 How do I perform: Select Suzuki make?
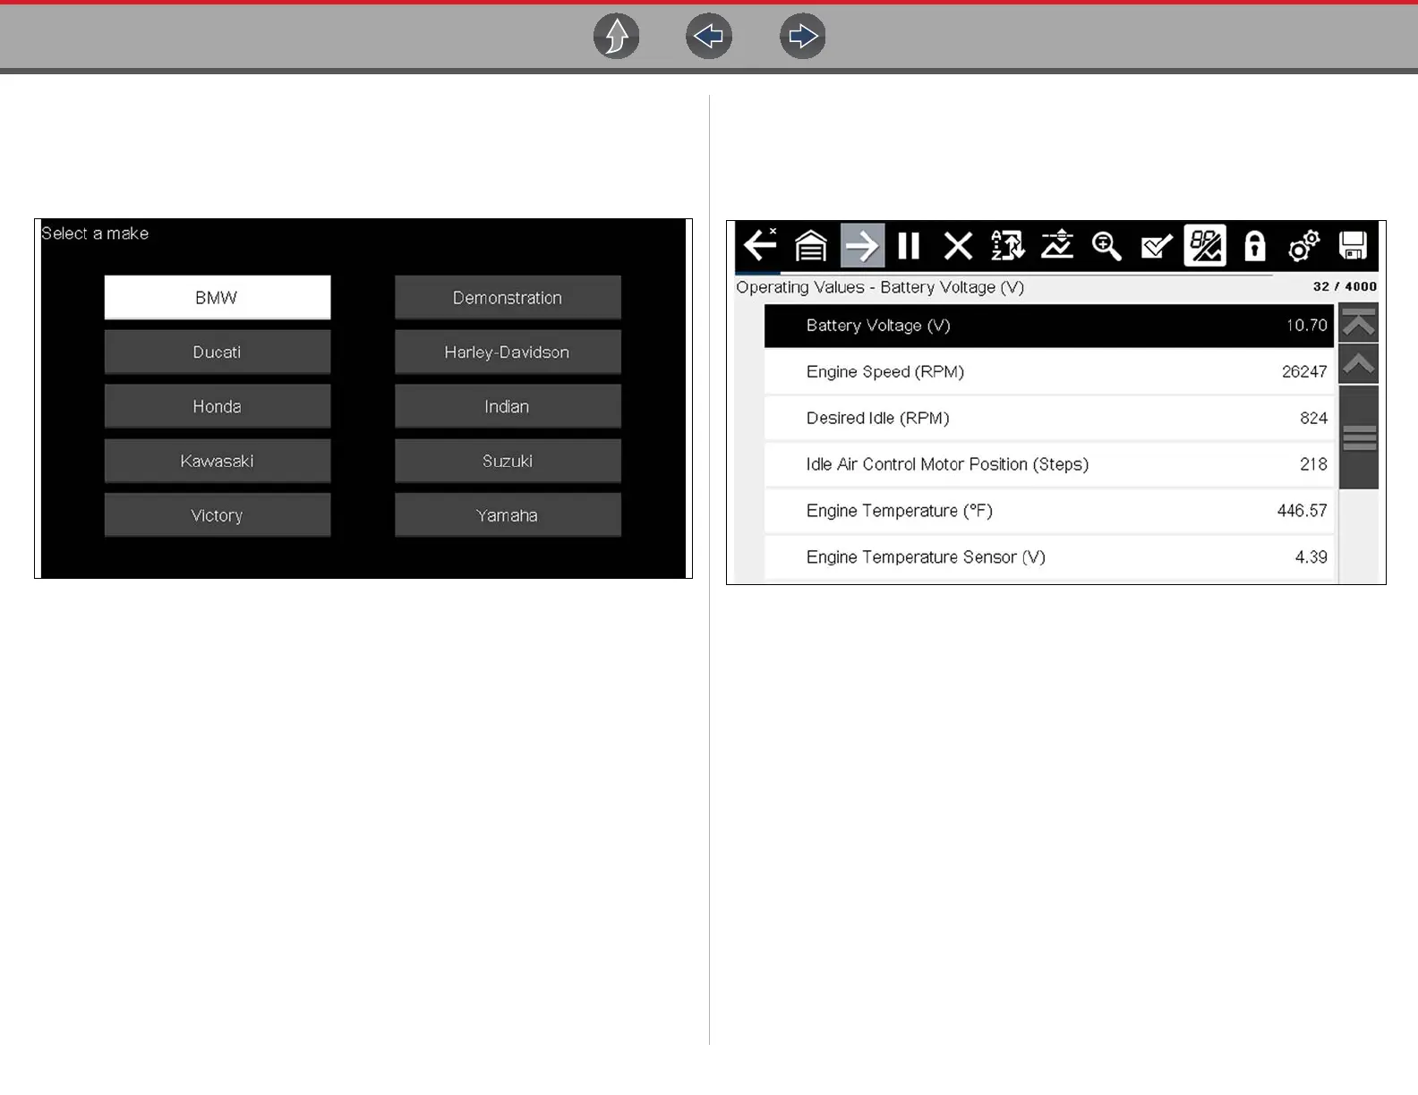click(508, 462)
